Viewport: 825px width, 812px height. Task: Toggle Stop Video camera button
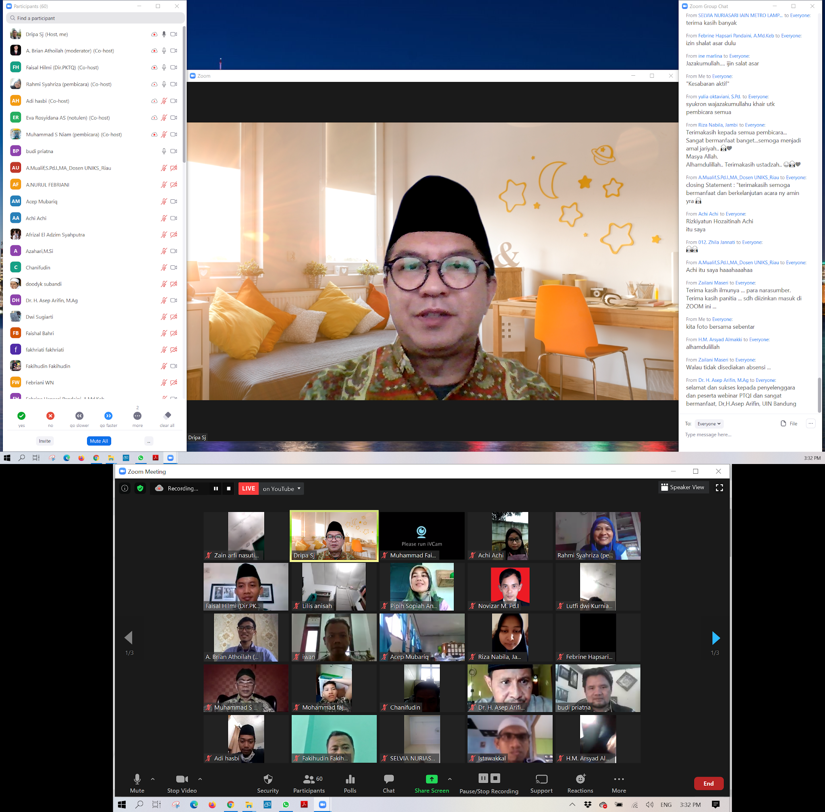[x=182, y=780]
